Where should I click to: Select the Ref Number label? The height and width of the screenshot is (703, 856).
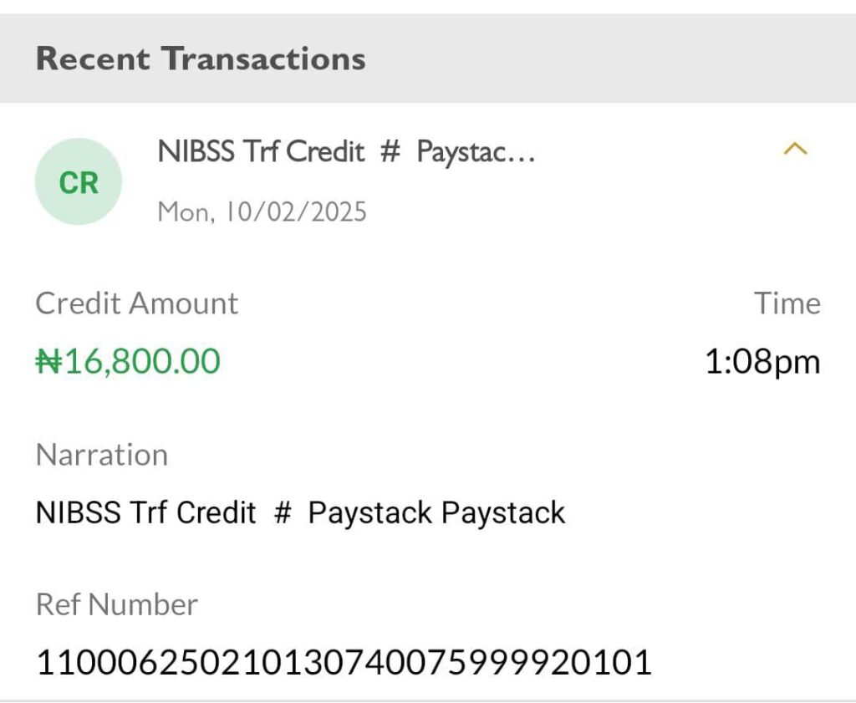pos(117,604)
